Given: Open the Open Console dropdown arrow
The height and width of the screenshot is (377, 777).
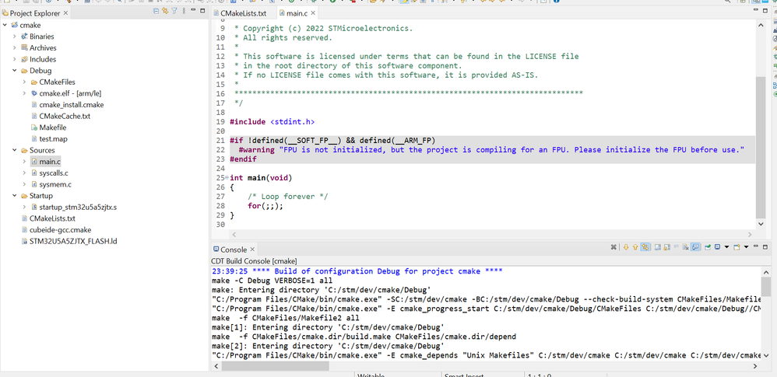Looking at the screenshot, I should click(x=746, y=247).
